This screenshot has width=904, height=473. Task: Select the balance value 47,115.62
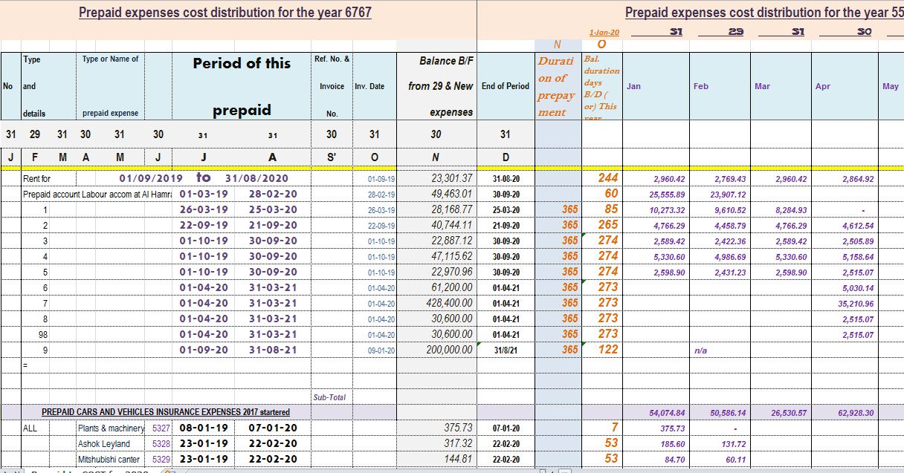click(452, 256)
